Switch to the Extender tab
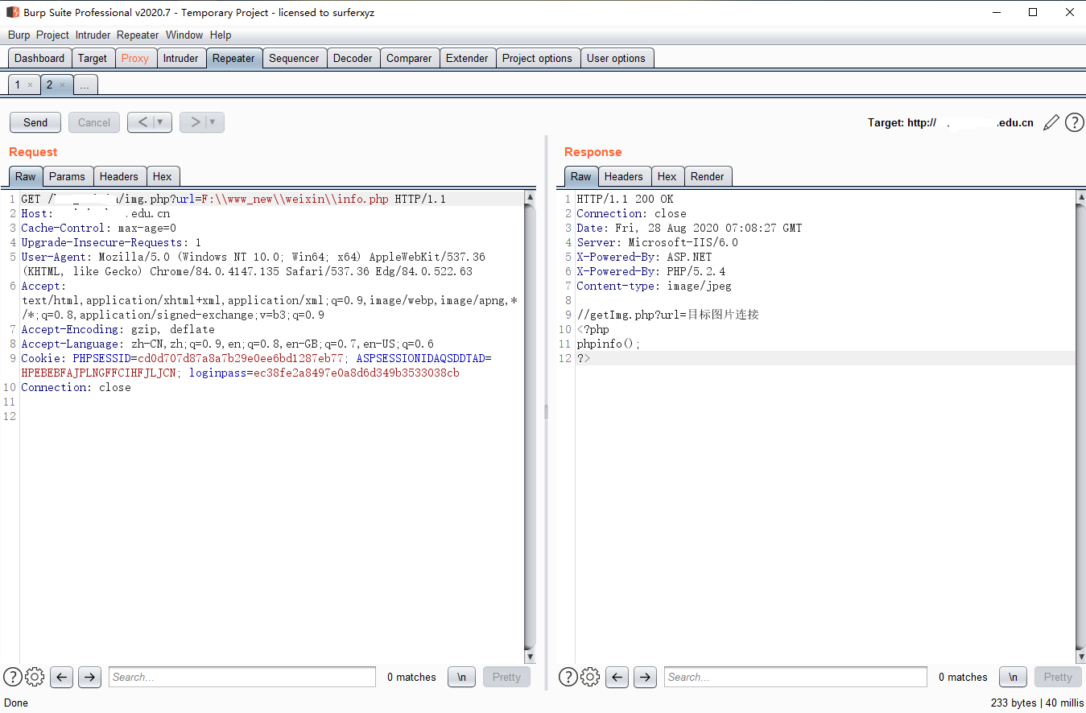Screen dimensions: 1086x713 [467, 58]
